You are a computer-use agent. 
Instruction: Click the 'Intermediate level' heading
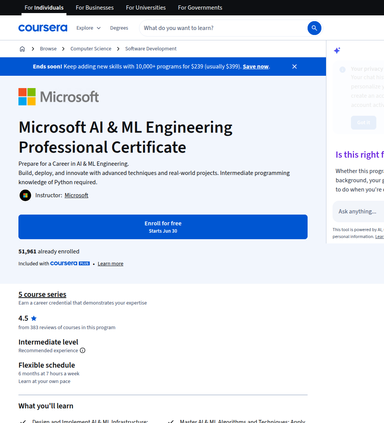click(48, 342)
